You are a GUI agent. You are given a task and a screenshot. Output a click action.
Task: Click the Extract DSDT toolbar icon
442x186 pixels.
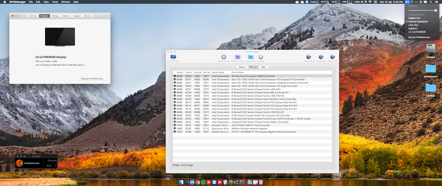tap(174, 57)
